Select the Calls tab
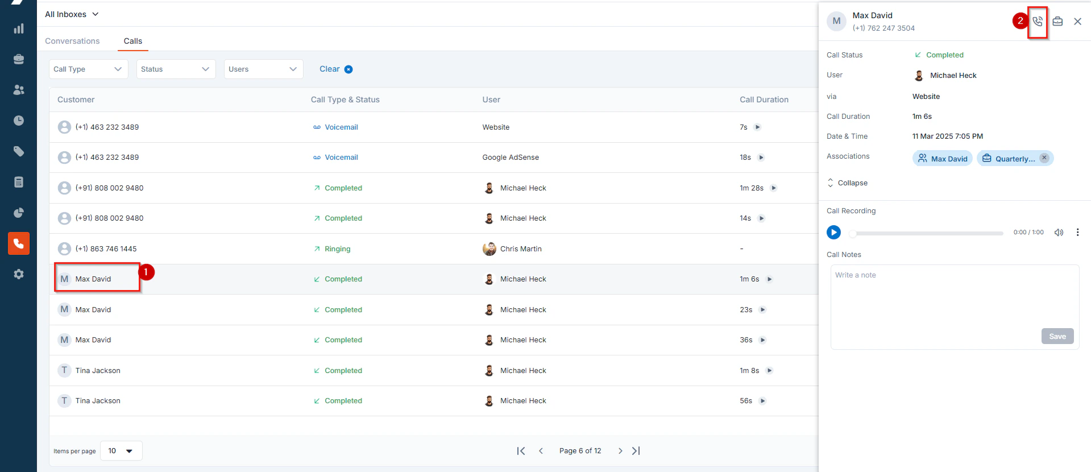The height and width of the screenshot is (472, 1091). [x=133, y=41]
